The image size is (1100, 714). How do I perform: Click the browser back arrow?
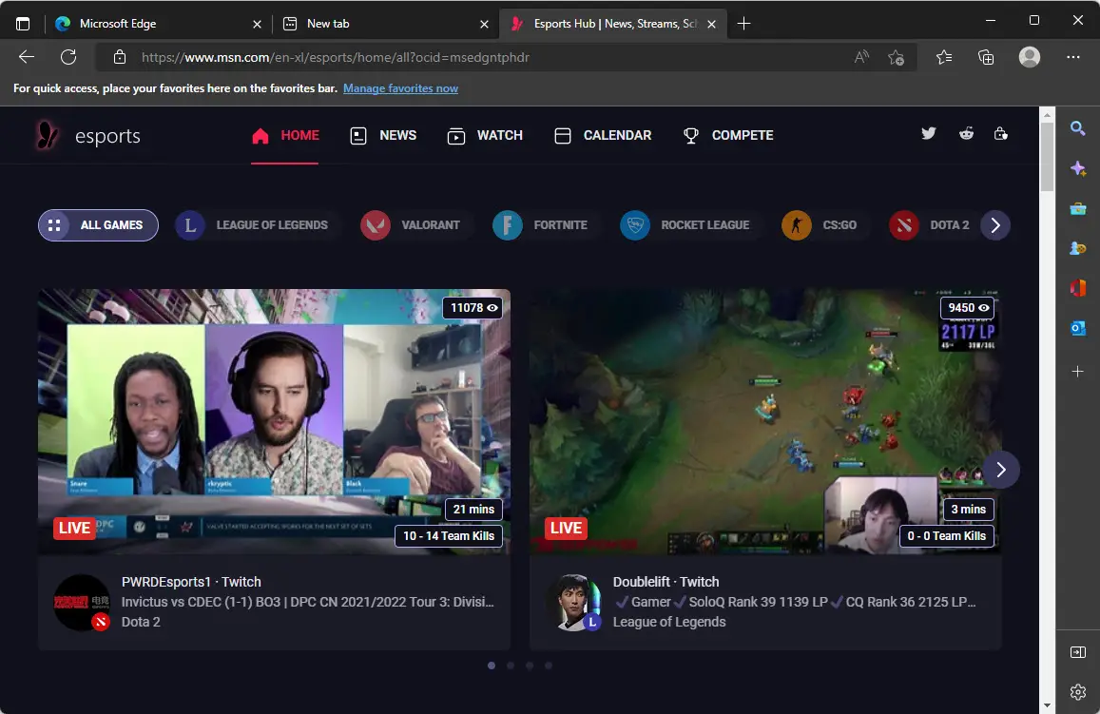point(27,57)
